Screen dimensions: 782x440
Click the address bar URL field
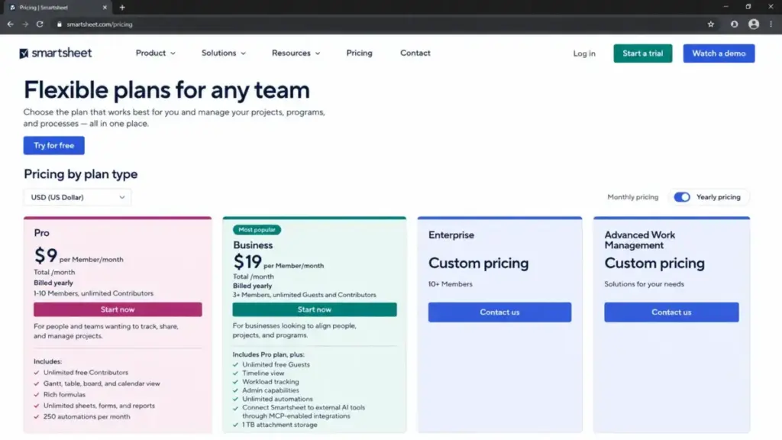379,24
